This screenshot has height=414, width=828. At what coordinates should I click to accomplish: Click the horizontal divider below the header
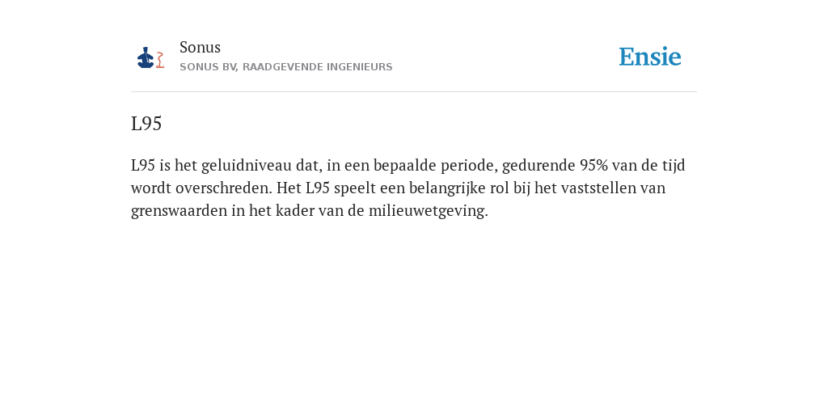tap(414, 92)
